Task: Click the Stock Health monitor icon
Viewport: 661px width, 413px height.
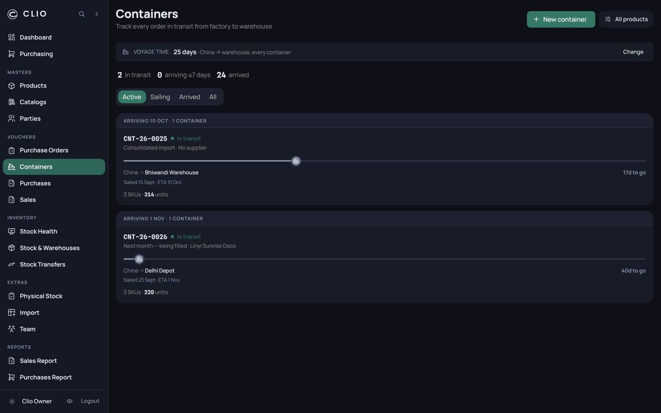Action: (x=12, y=231)
